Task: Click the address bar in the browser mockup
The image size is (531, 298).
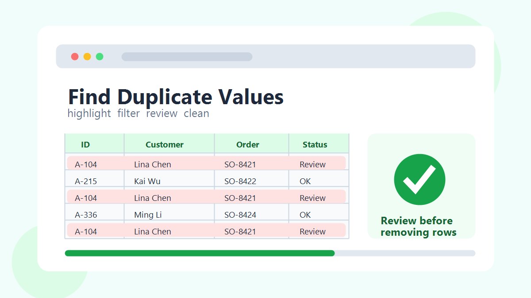Action: click(187, 57)
